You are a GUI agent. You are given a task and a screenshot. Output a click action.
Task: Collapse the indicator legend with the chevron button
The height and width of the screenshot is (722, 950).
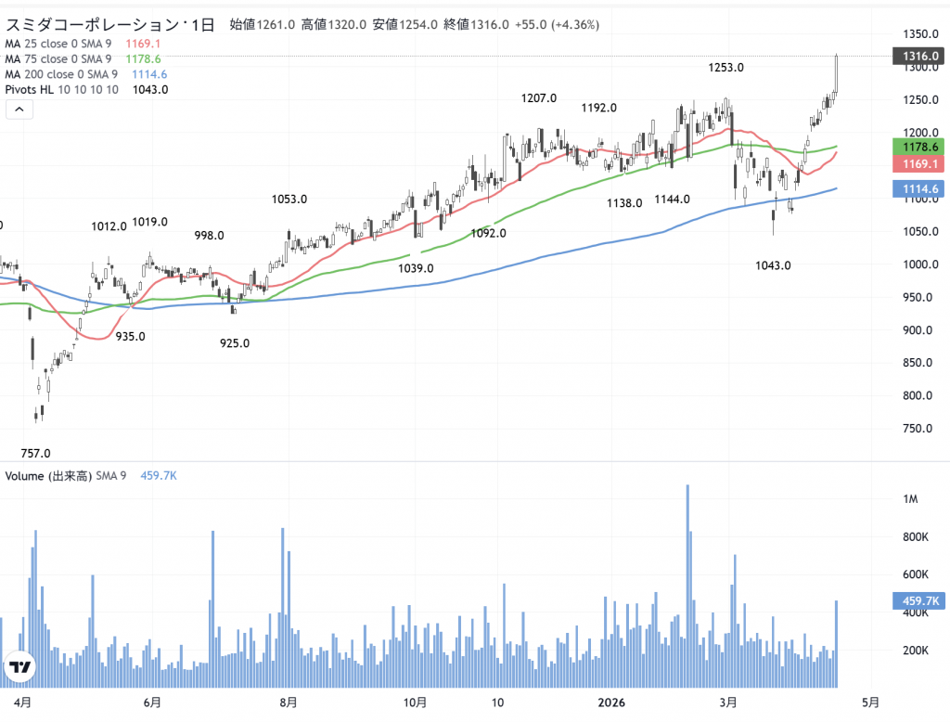(x=19, y=110)
